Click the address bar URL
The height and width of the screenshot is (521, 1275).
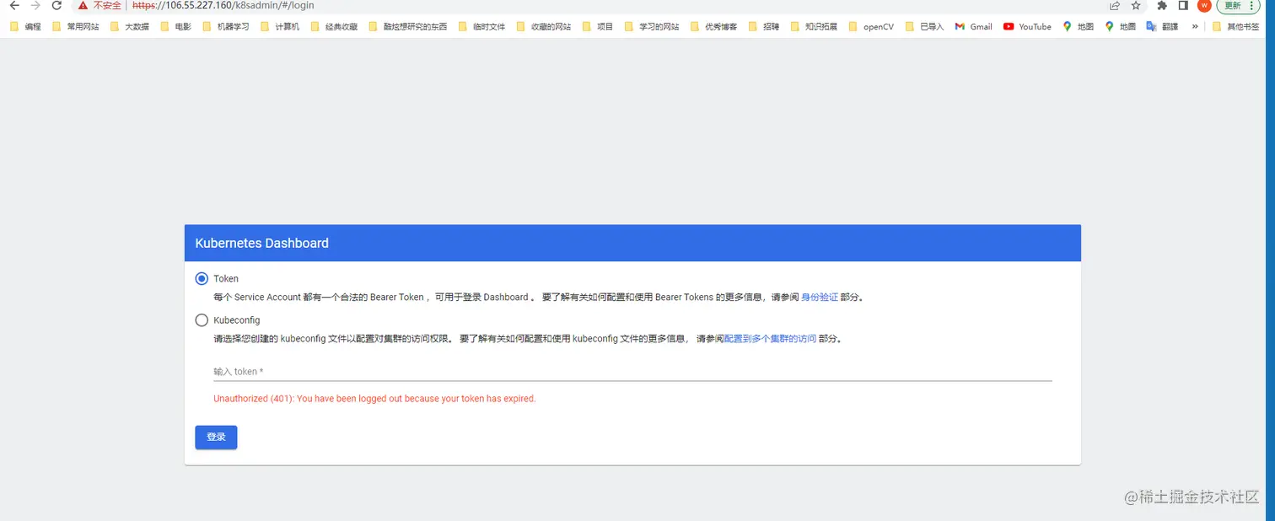click(223, 5)
